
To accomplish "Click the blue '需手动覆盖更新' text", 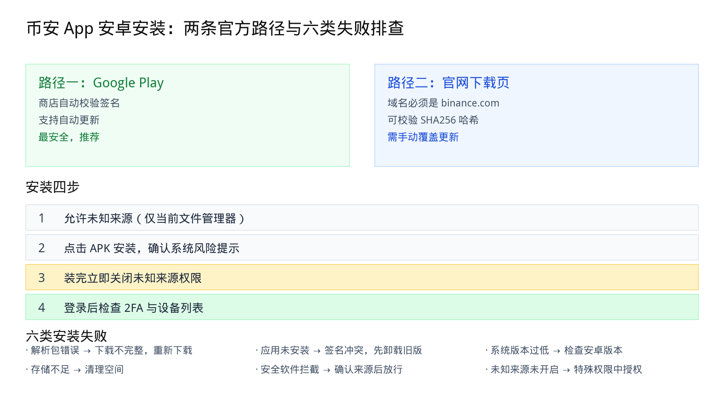I will 423,137.
